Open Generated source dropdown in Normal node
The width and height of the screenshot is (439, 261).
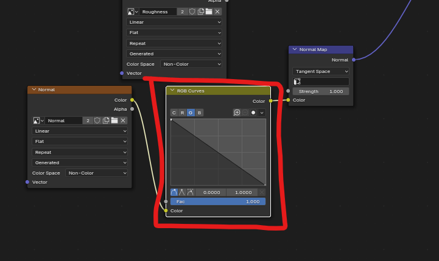80,162
